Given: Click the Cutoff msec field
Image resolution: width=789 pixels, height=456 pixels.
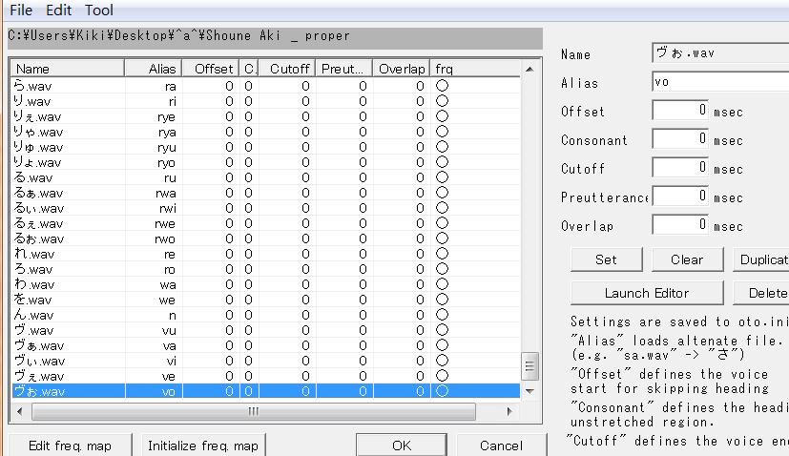Looking at the screenshot, I should [x=680, y=167].
